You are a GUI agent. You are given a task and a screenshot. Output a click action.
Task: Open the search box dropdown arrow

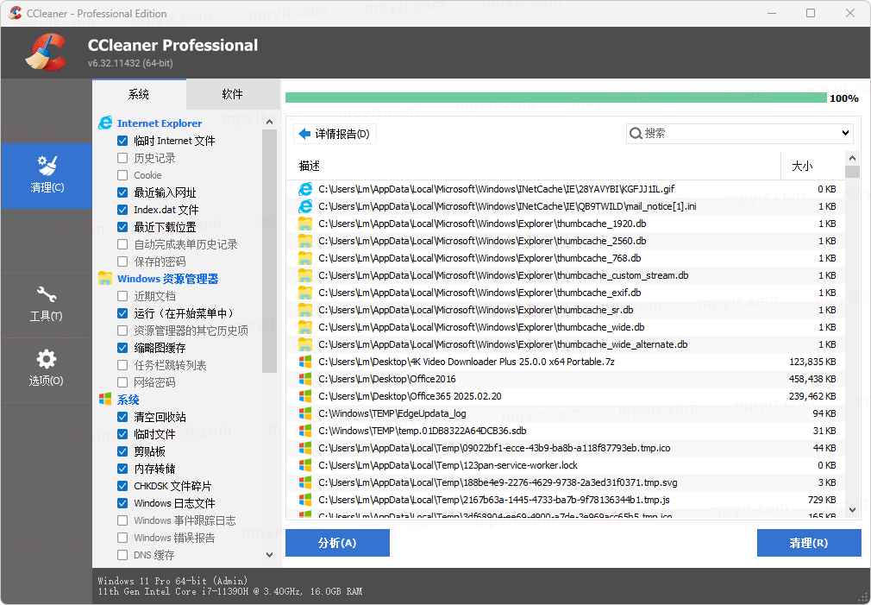[845, 134]
